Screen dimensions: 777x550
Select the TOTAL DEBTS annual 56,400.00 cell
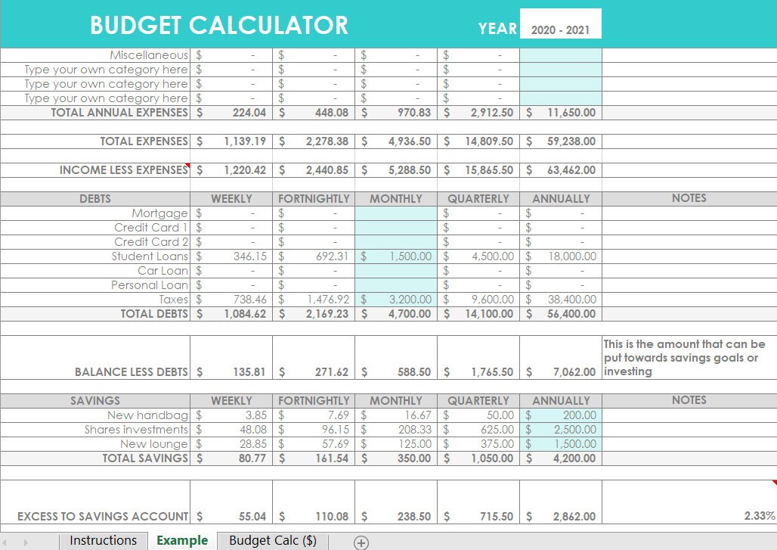pyautogui.click(x=559, y=314)
